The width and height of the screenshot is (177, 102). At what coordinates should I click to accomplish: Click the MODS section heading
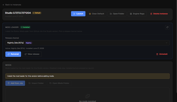(x=8, y=65)
